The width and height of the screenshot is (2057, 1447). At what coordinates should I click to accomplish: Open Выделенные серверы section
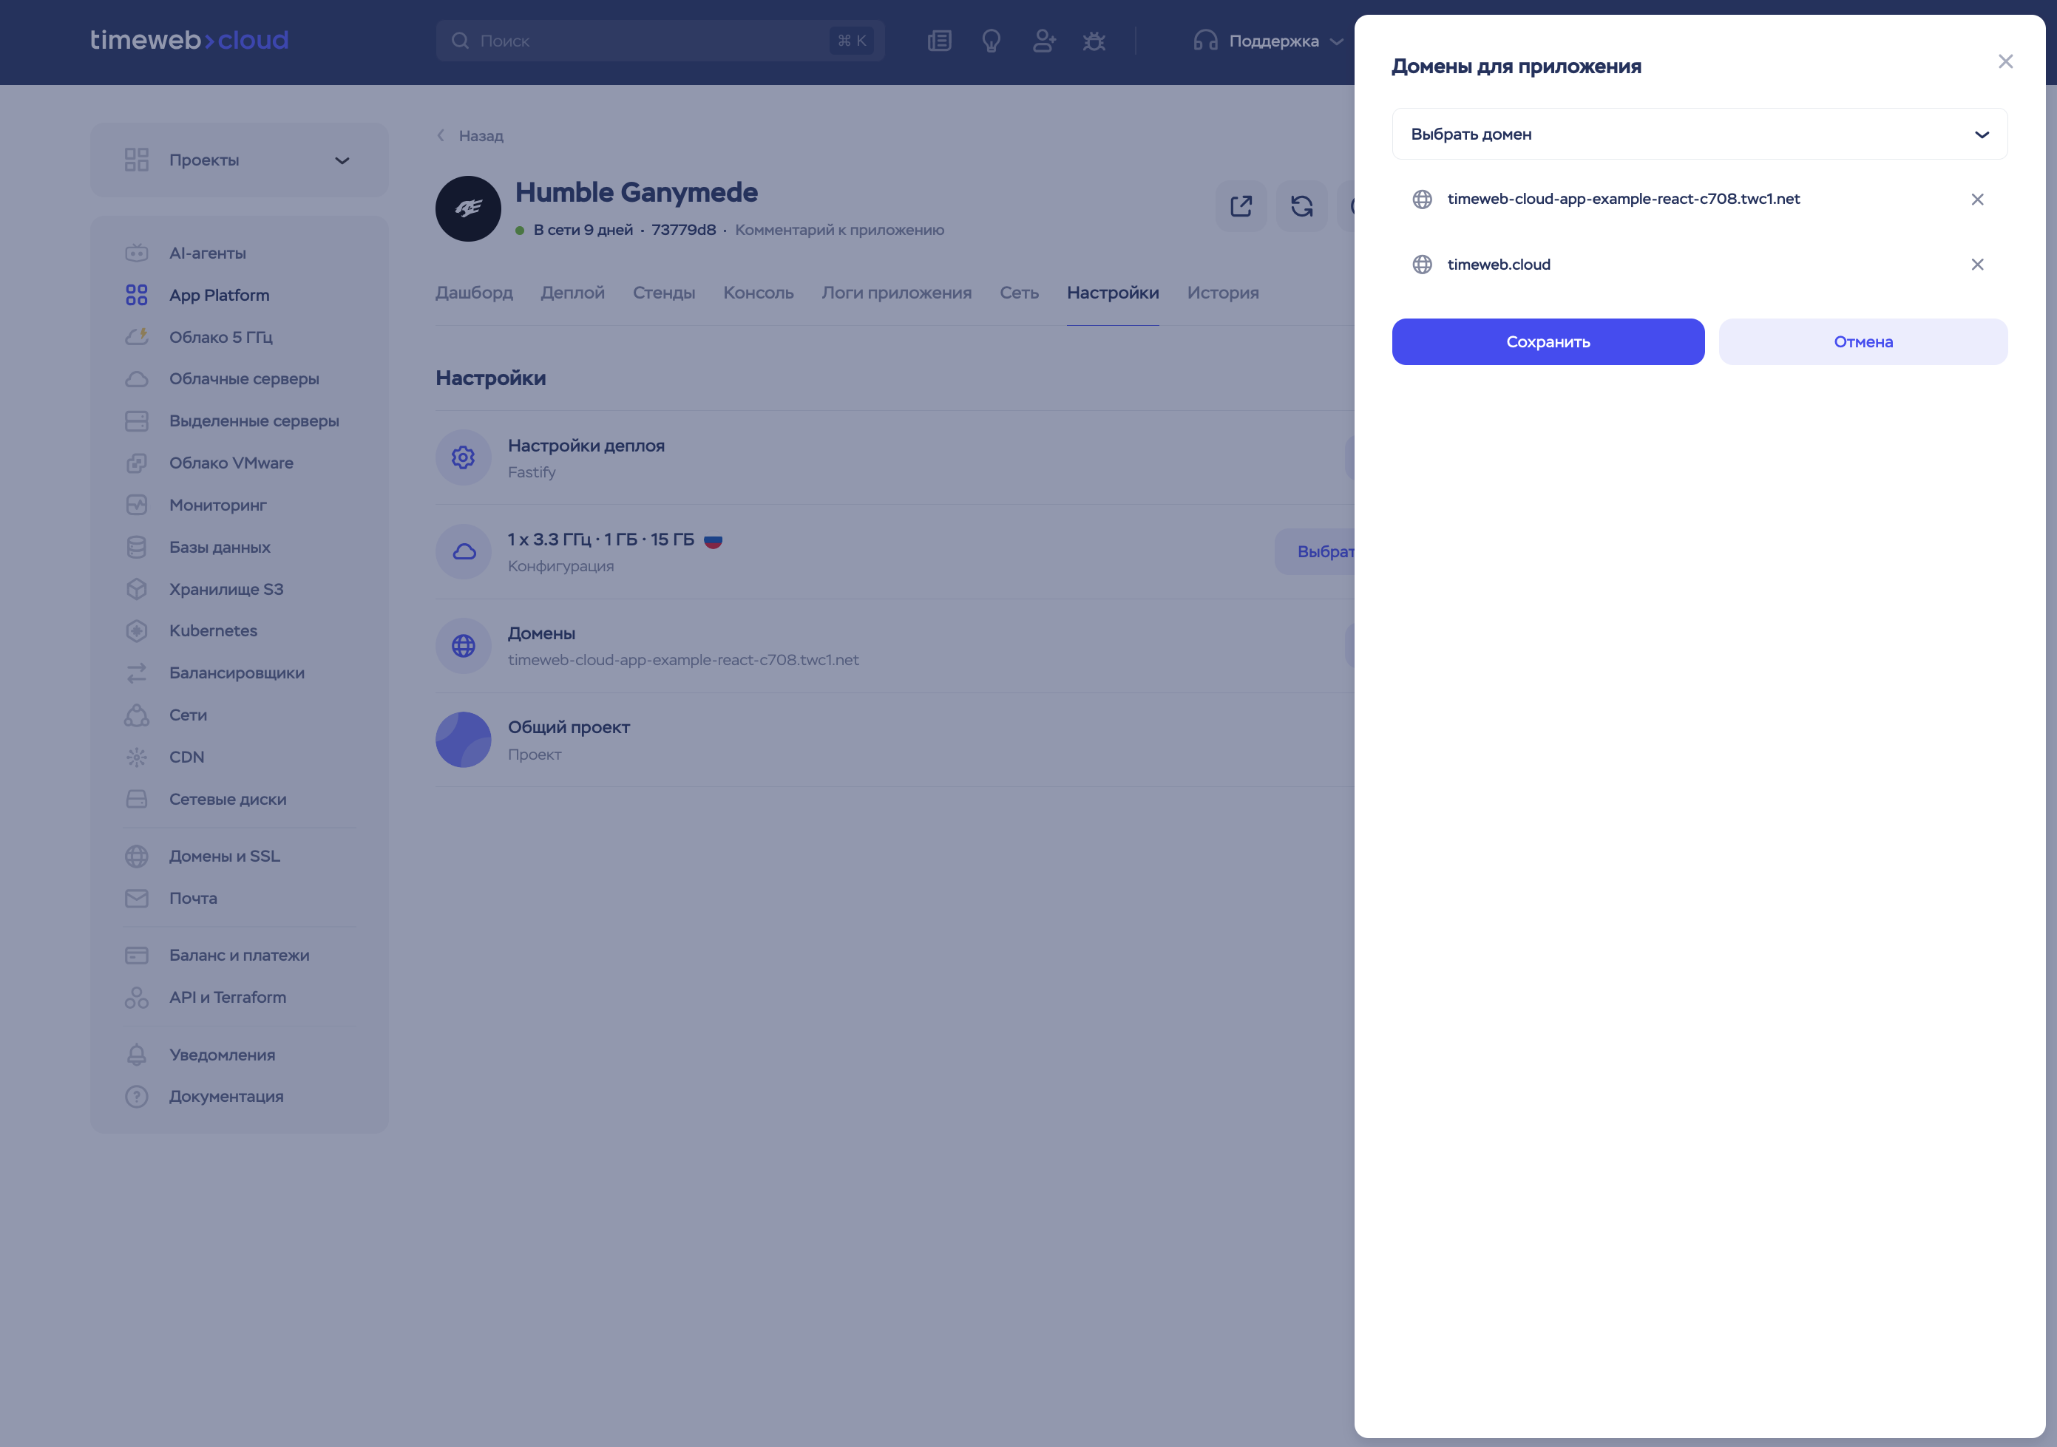coord(254,422)
